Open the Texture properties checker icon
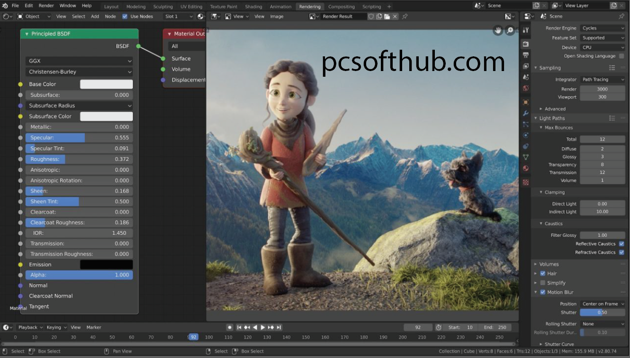This screenshot has height=358, width=630. pyautogui.click(x=525, y=182)
